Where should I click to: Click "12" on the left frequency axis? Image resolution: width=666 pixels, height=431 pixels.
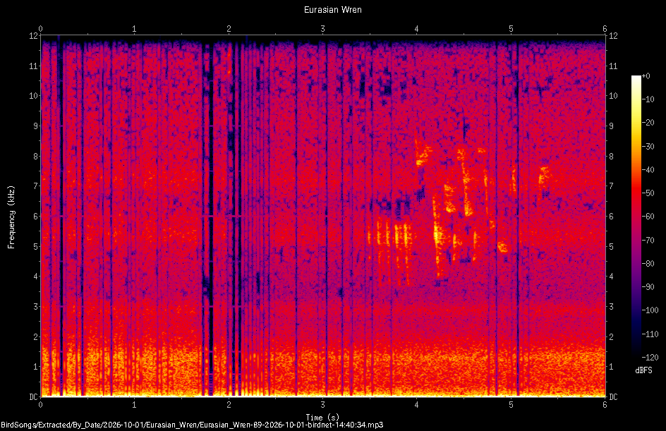click(x=34, y=36)
